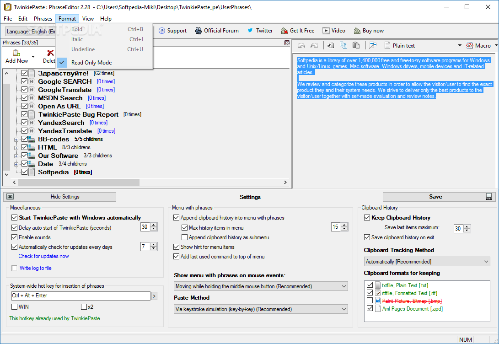Screen dimensions: 499x344
Task: Expand the Our Software tree node
Action: point(16,156)
